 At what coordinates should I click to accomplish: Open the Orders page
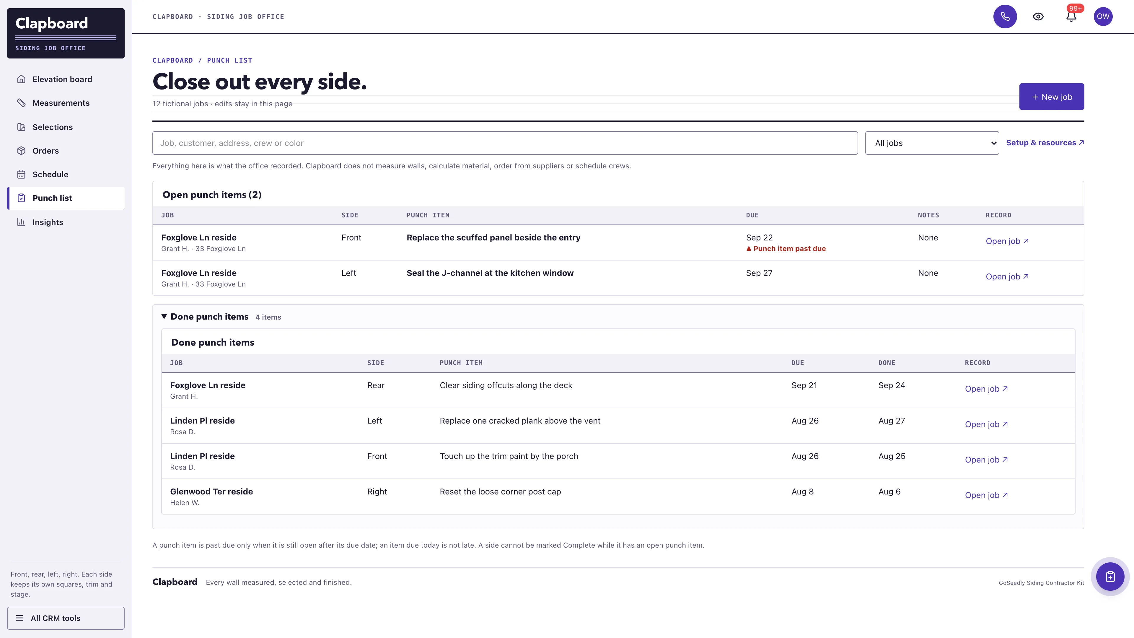point(66,151)
